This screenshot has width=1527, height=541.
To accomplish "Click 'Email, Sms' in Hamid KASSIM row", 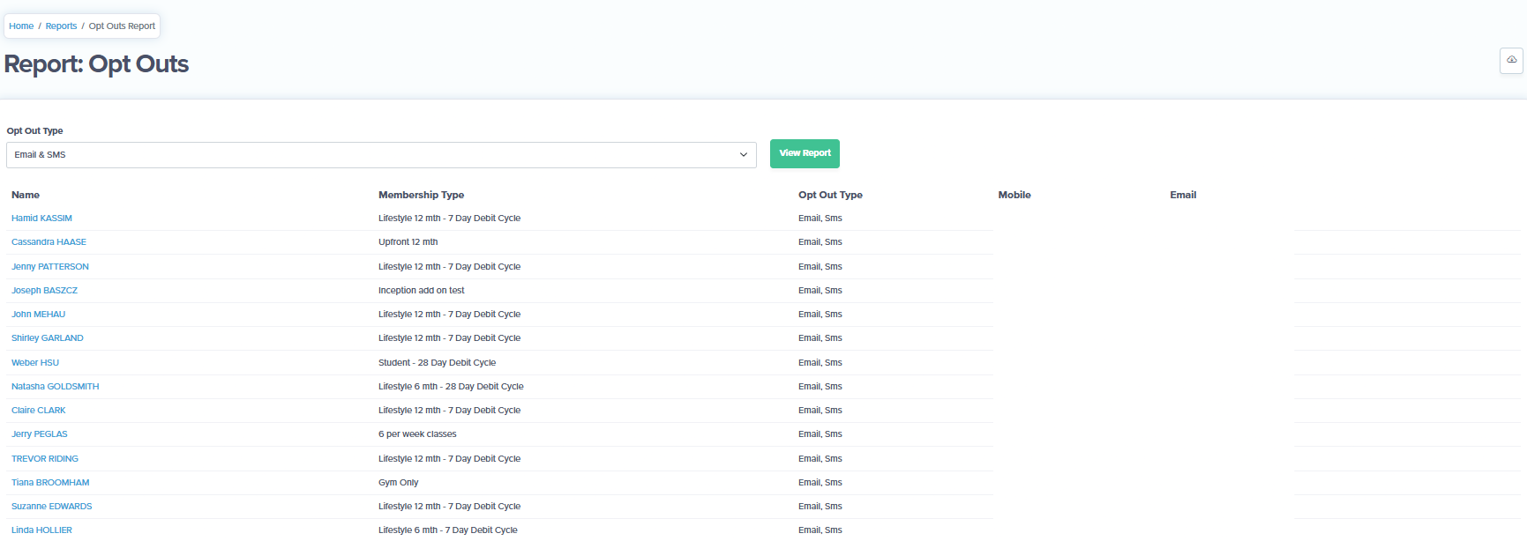I will tap(820, 219).
